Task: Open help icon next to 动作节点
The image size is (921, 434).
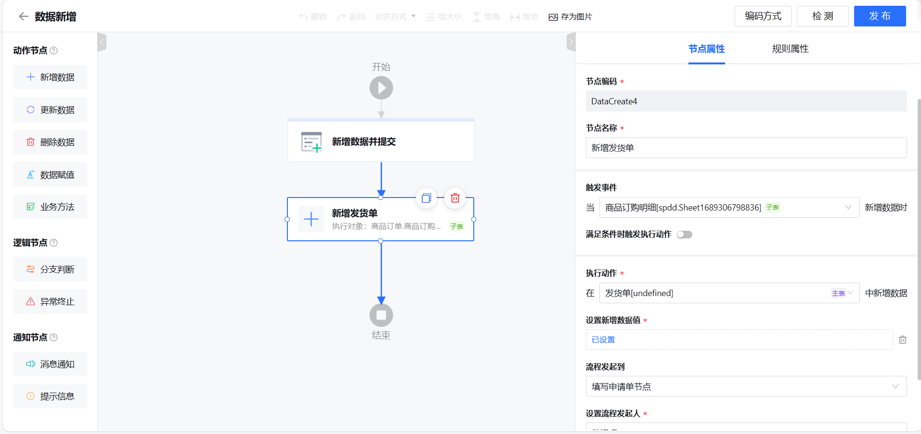Action: click(54, 50)
